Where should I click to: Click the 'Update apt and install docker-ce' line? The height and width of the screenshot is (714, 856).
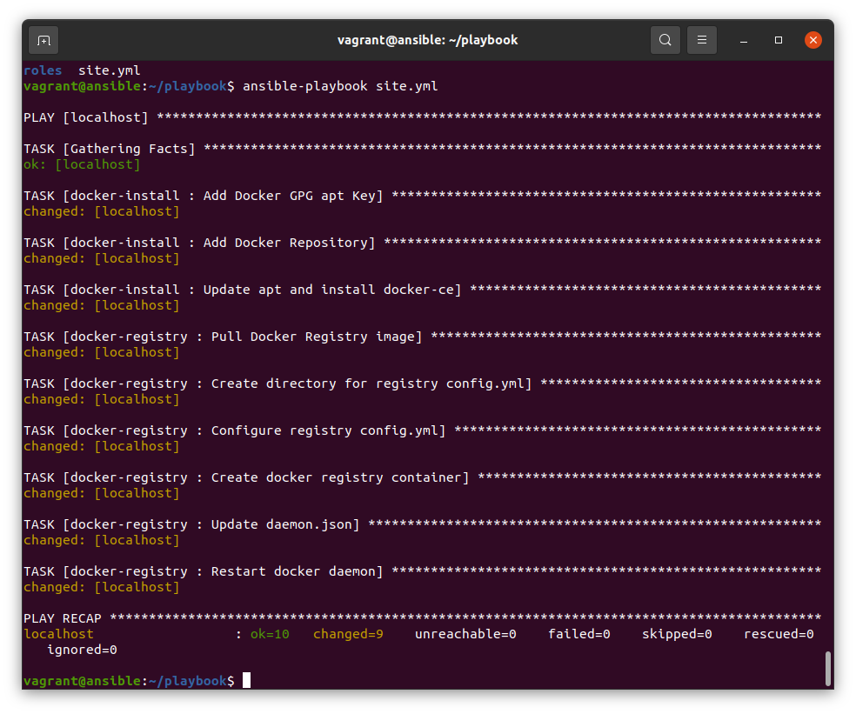[x=422, y=290]
